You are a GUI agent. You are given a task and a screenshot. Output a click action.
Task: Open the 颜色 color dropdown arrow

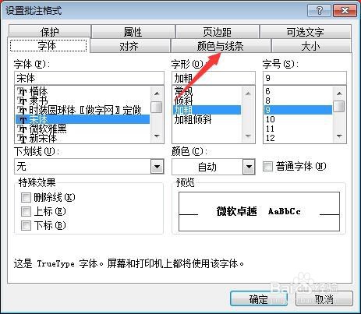[249, 167]
